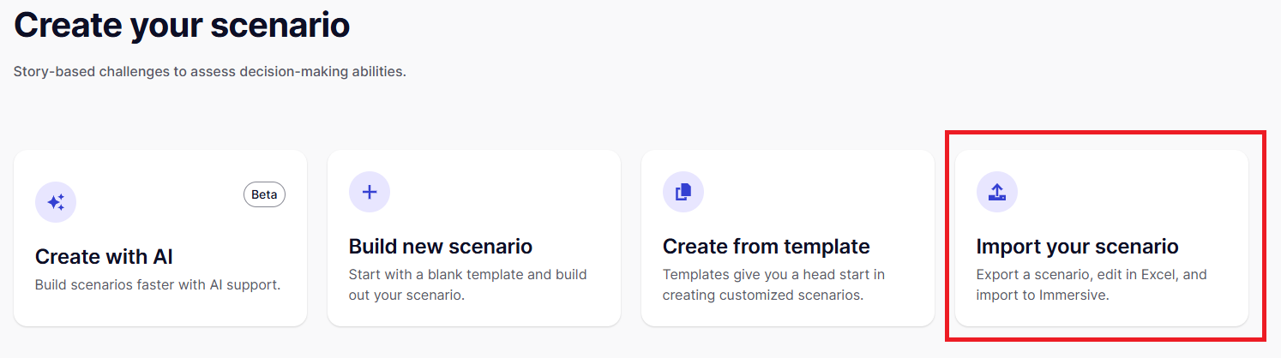The width and height of the screenshot is (1281, 358).
Task: Click the upload import icon
Action: (x=997, y=192)
